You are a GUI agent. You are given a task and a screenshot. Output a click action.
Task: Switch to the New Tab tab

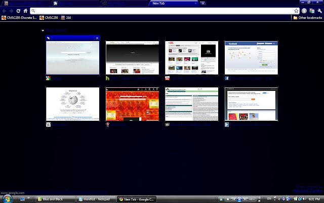(x=174, y=4)
